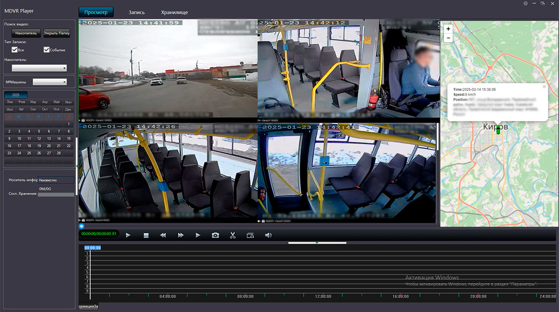Click the fast-forward double-arrow icon

[180, 236]
